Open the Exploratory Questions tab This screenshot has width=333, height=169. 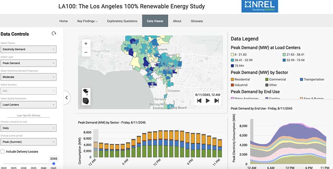click(122, 21)
